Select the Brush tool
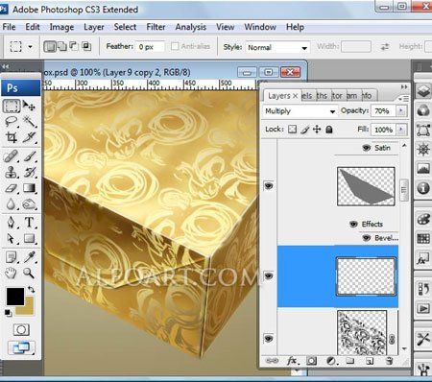The height and width of the screenshot is (382, 432). 29,156
